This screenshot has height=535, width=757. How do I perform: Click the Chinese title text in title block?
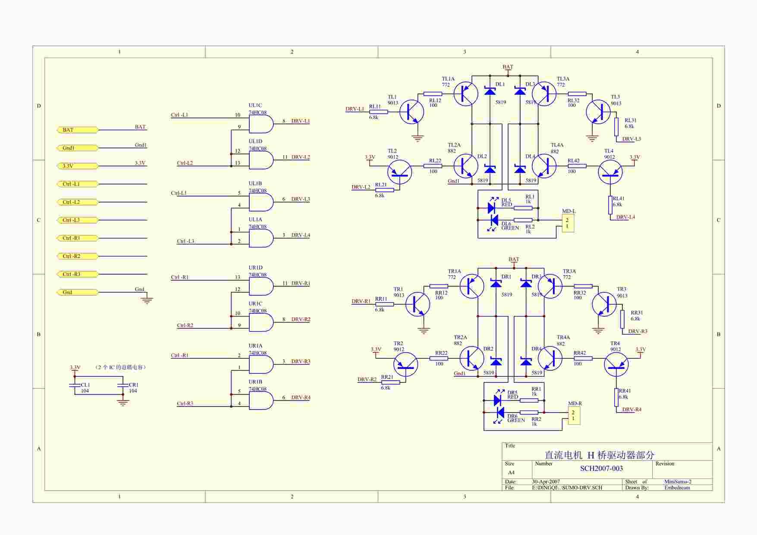(x=600, y=455)
